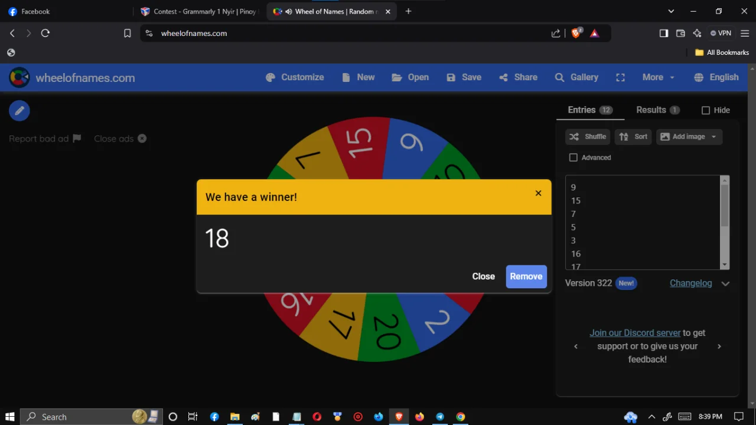Click the Brave Shields icon
Image resolution: width=756 pixels, height=425 pixels.
[576, 34]
